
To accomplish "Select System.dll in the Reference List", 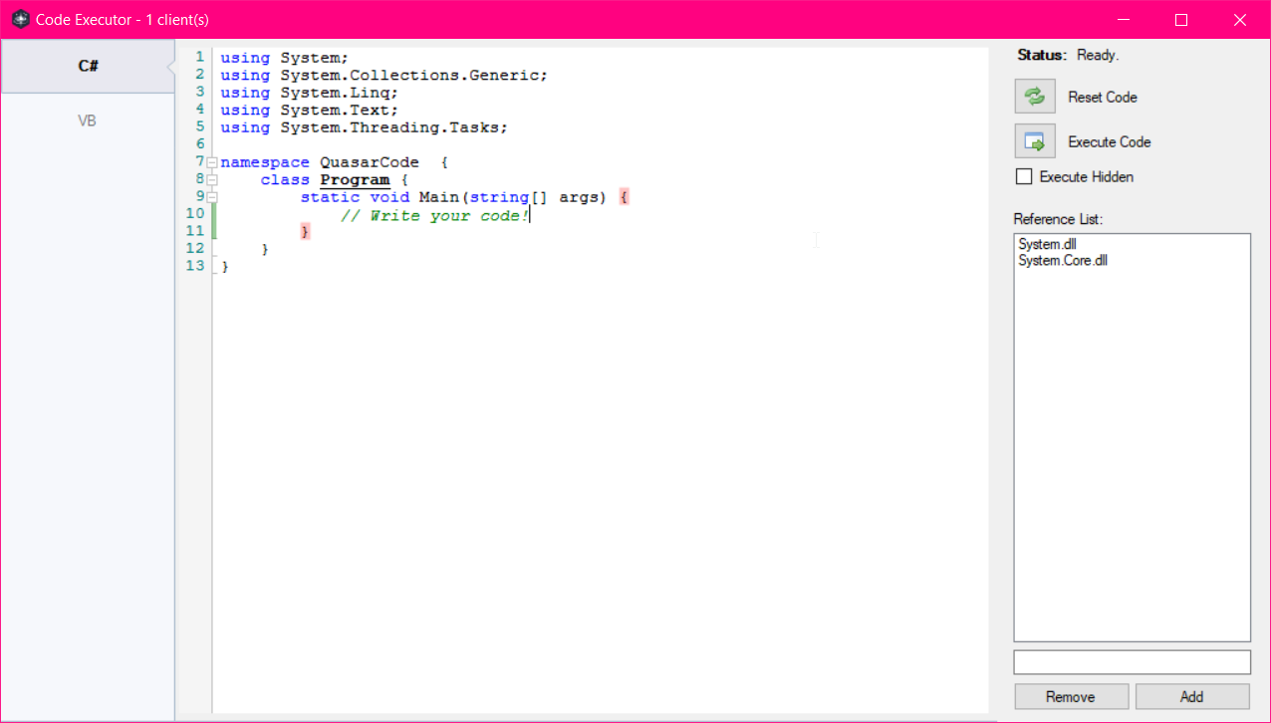I will pos(1047,244).
